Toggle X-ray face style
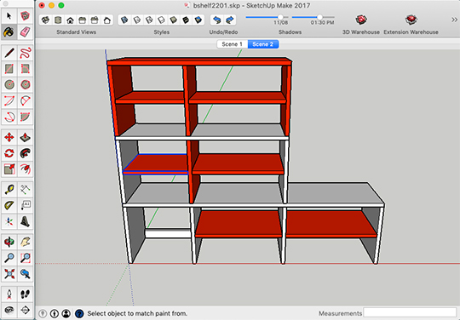The image size is (460, 320). coord(124,20)
